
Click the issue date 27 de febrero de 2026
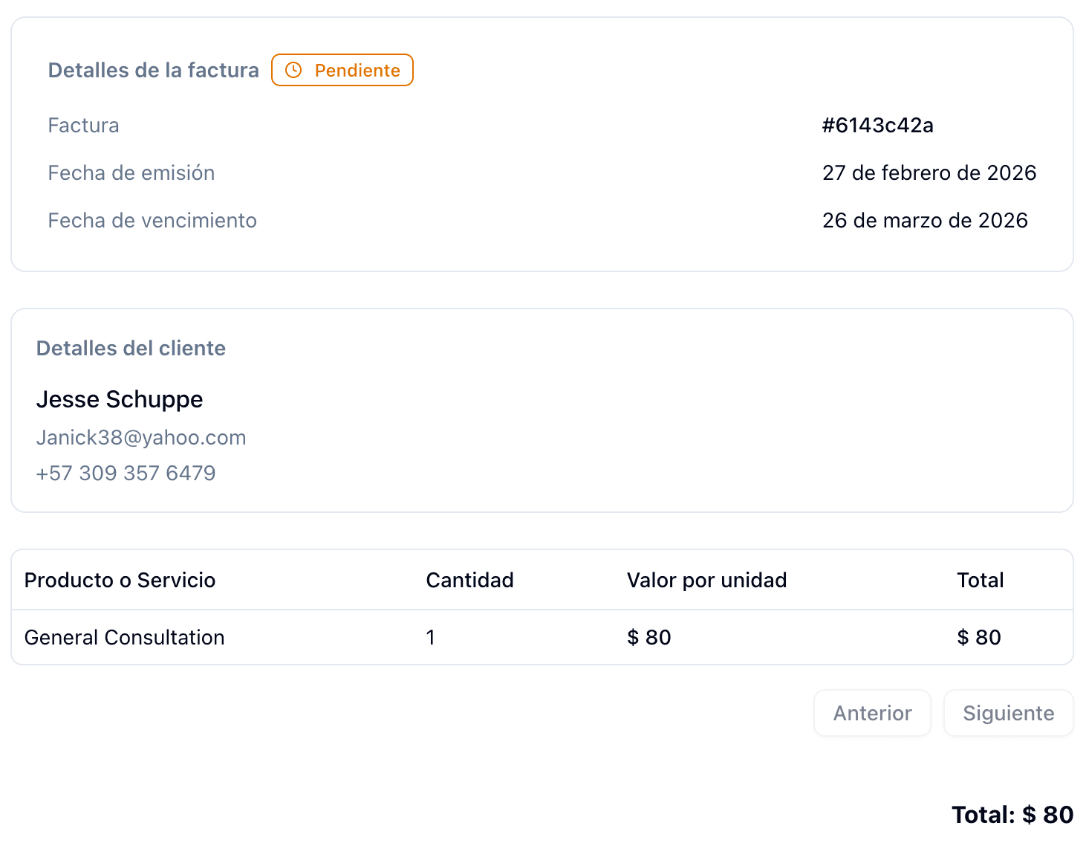(x=929, y=173)
